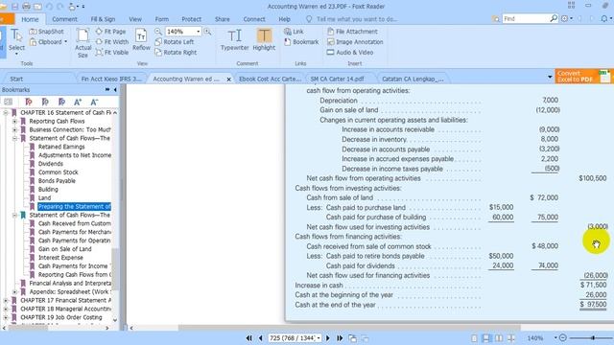Image resolution: width=614 pixels, height=345 pixels.
Task: Open the Gain on Sale of Land bookmark
Action: click(x=64, y=249)
